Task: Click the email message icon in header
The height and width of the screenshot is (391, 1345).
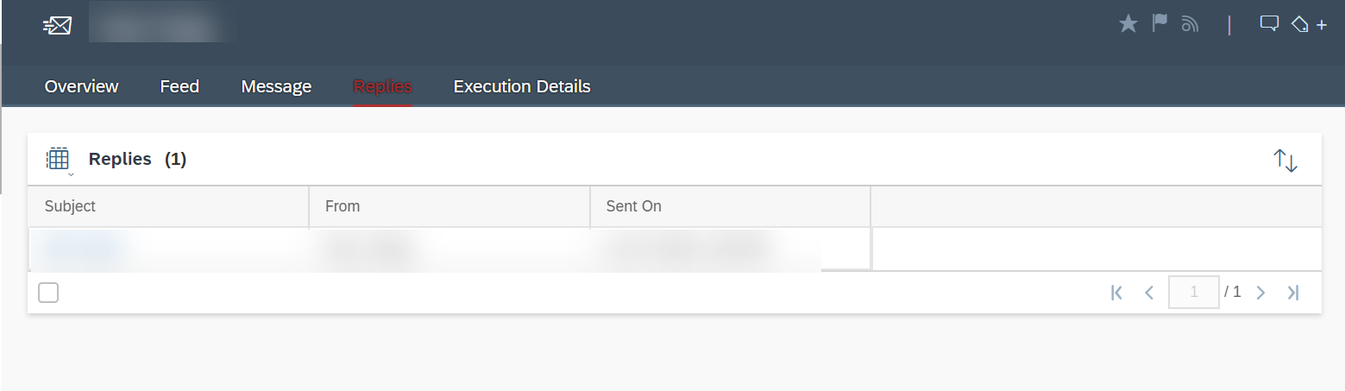Action: point(57,26)
